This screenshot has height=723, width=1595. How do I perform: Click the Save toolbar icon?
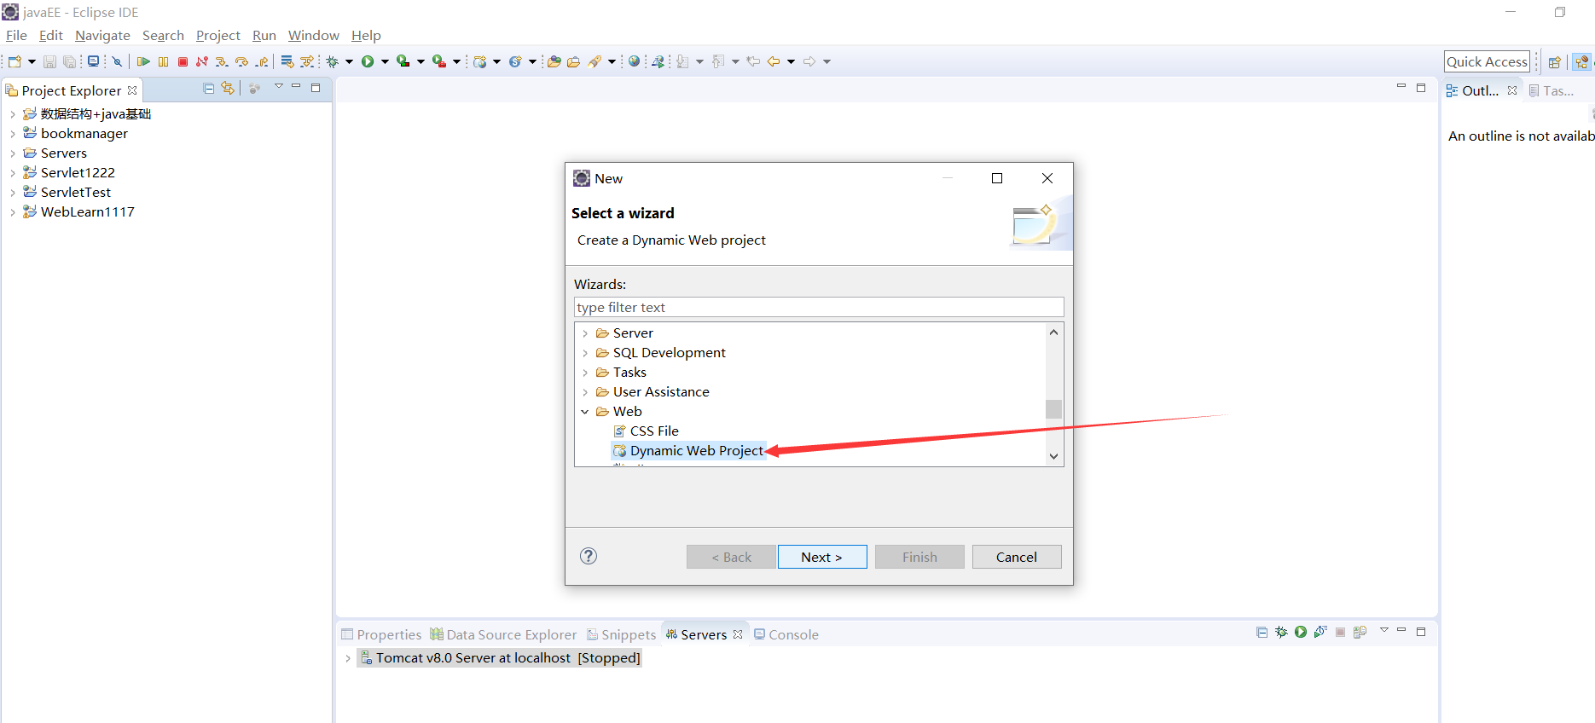tap(49, 61)
